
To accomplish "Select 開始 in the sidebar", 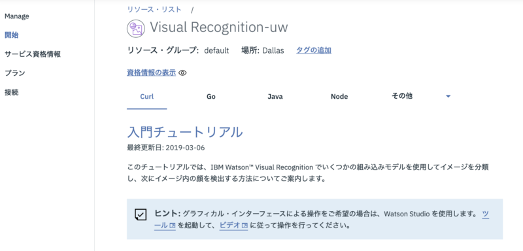I will pos(11,35).
